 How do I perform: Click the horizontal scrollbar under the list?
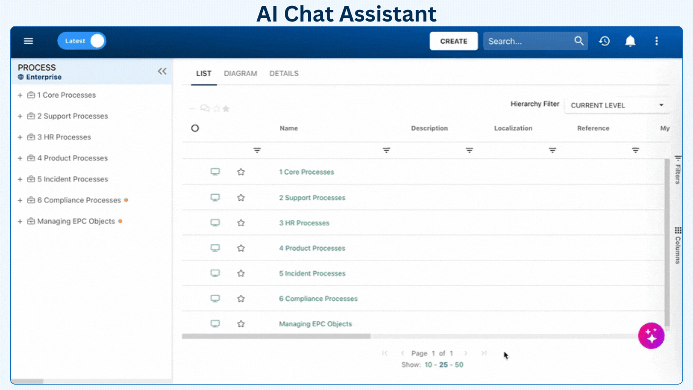(276, 336)
